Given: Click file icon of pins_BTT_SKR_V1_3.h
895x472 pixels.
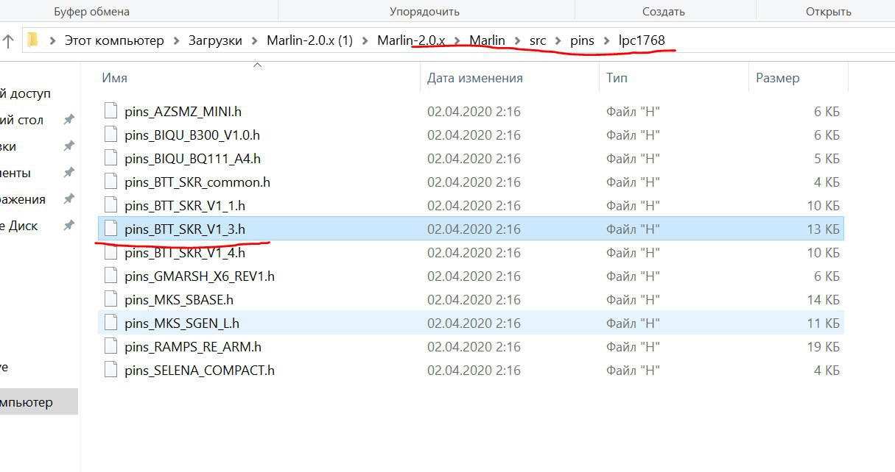Looking at the screenshot, I should [x=110, y=229].
